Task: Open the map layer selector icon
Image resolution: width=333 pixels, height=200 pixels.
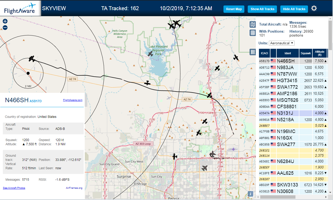Action: (x=252, y=25)
